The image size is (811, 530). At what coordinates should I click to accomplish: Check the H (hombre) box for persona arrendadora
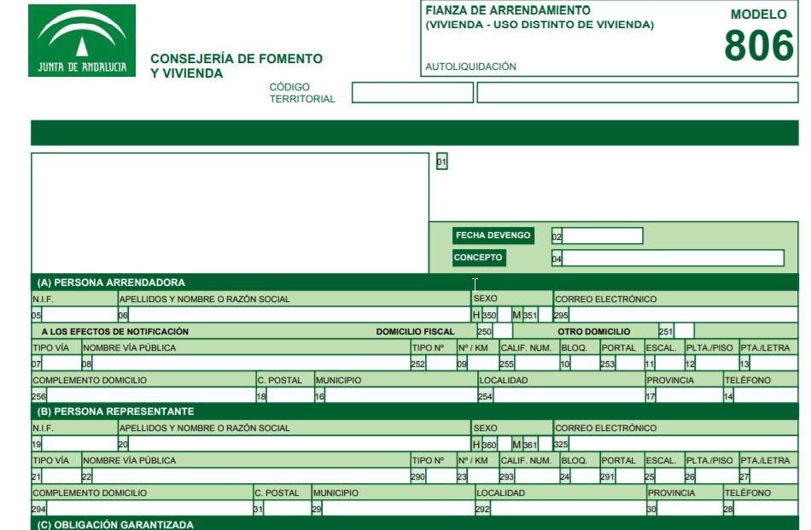(504, 315)
